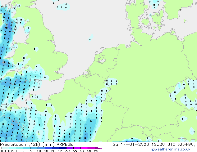Image resolution: width=197 pixels, height=152 pixels.
Task: Click the date '17-01-2026' in the footer
Action: [135, 145]
